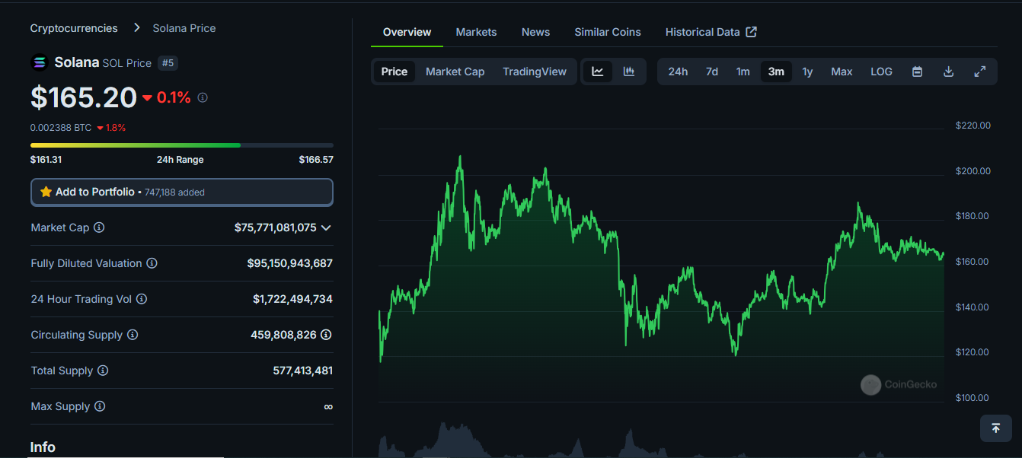This screenshot has height=458, width=1022.
Task: Click the download chart data icon
Action: pyautogui.click(x=948, y=71)
